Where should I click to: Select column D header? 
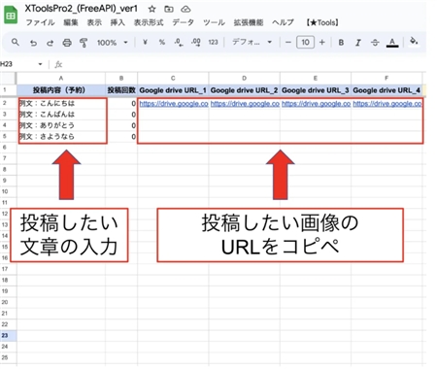[x=244, y=78]
